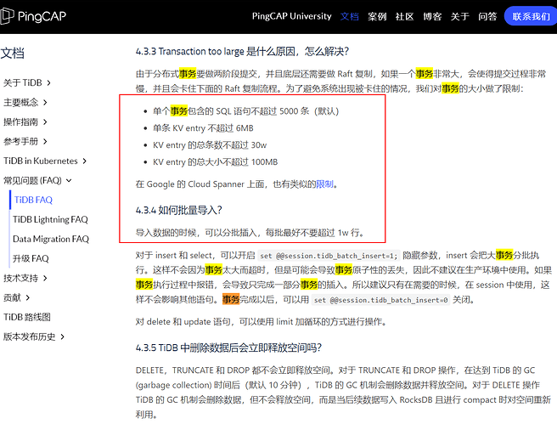Click bullet SQL 语句不超过 5000 条
The height and width of the screenshot is (424, 557).
click(x=246, y=111)
